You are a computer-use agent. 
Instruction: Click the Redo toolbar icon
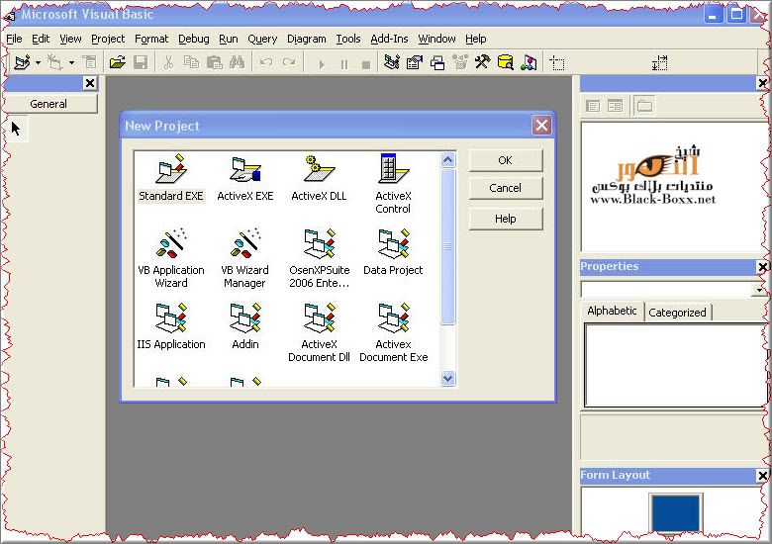tap(289, 62)
